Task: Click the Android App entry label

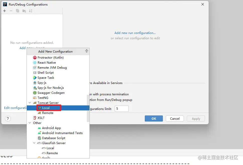Action: pyautogui.click(x=51, y=128)
